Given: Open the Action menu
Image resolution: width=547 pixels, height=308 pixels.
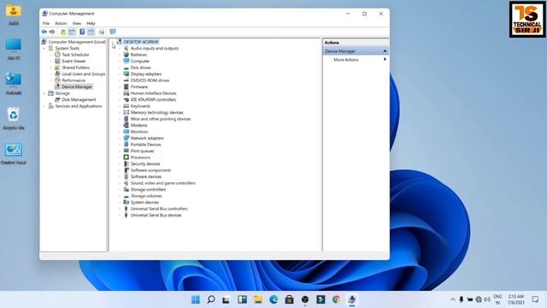Looking at the screenshot, I should click(61, 23).
